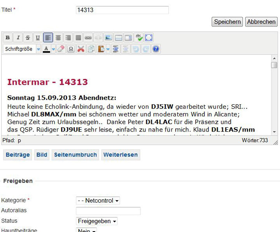The width and height of the screenshot is (280, 232).
Task: Click text Sonntag 15.09.2013 Abendnetz:
Action: pos(62,98)
